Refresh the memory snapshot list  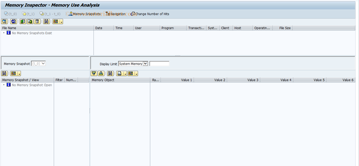pos(14,21)
